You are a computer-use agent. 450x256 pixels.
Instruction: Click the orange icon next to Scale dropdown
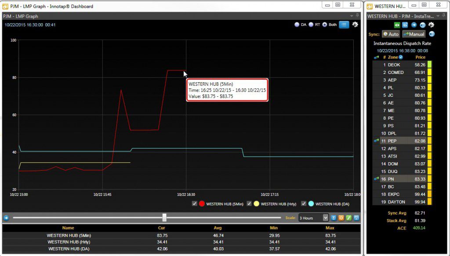pos(341,218)
